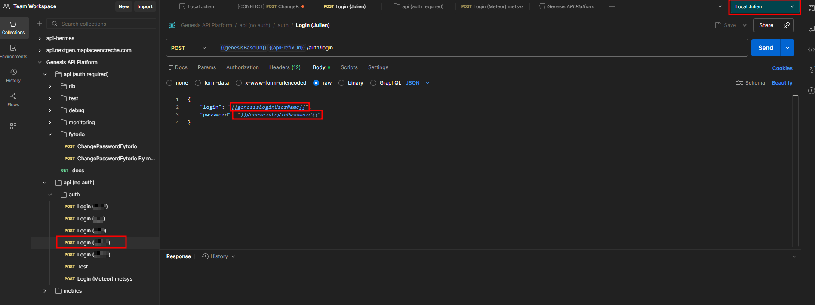Select the x-www-form-urlencoded body option
Viewport: 815px width, 305px height.
(239, 83)
